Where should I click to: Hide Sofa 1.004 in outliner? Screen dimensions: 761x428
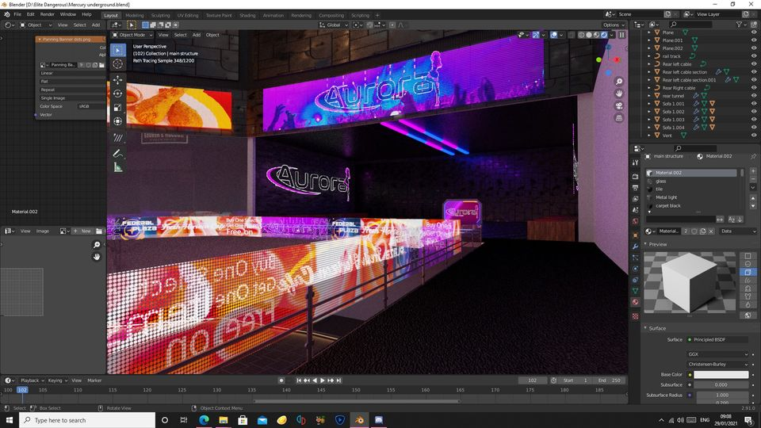tap(754, 127)
